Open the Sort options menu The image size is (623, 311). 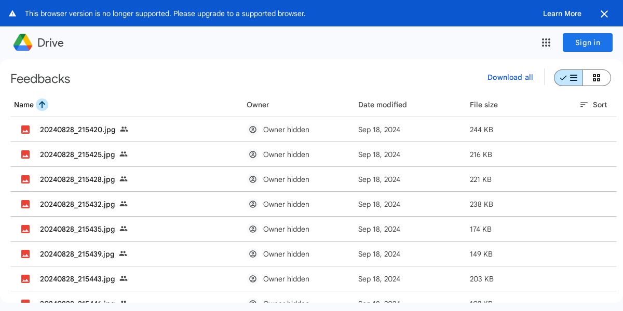pyautogui.click(x=593, y=105)
